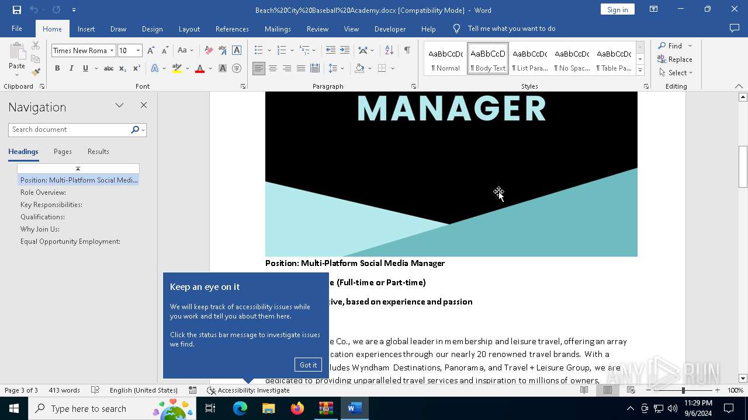Open File Explorer from the taskbar
Viewport: 748px width, 420px height.
click(x=269, y=408)
